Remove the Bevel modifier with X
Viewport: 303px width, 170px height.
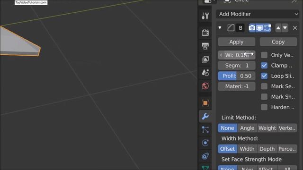(295, 28)
